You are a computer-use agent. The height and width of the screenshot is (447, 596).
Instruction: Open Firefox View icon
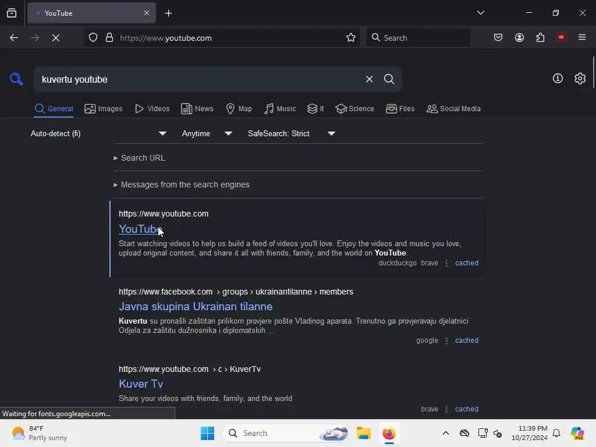(x=12, y=13)
